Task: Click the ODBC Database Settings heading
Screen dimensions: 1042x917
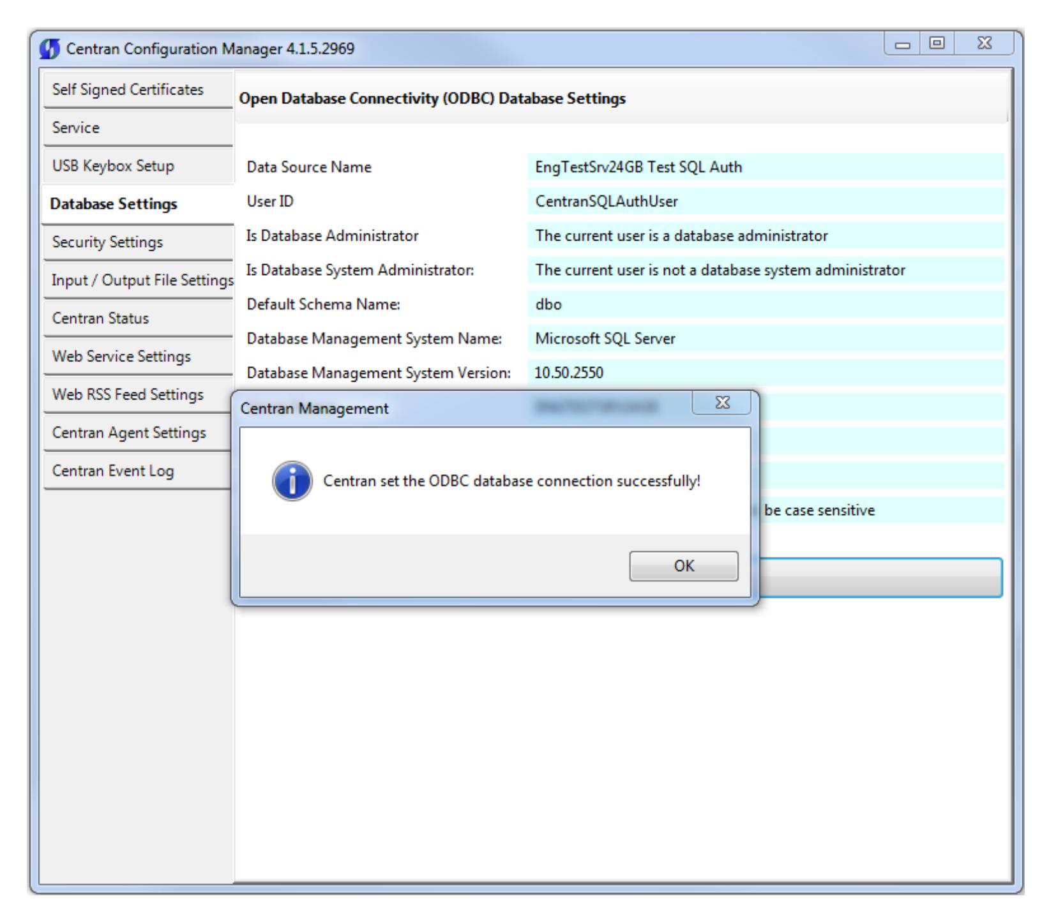Action: click(432, 99)
